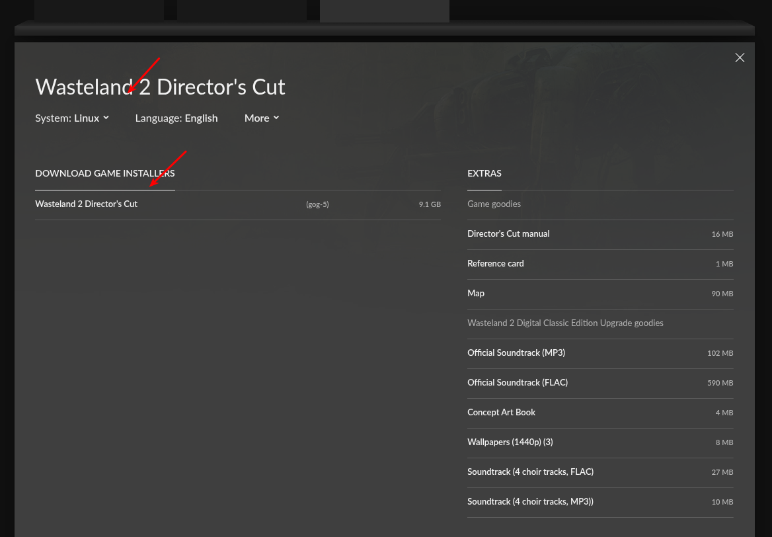This screenshot has height=537, width=772.
Task: Expand the More dropdown menu
Action: [262, 118]
